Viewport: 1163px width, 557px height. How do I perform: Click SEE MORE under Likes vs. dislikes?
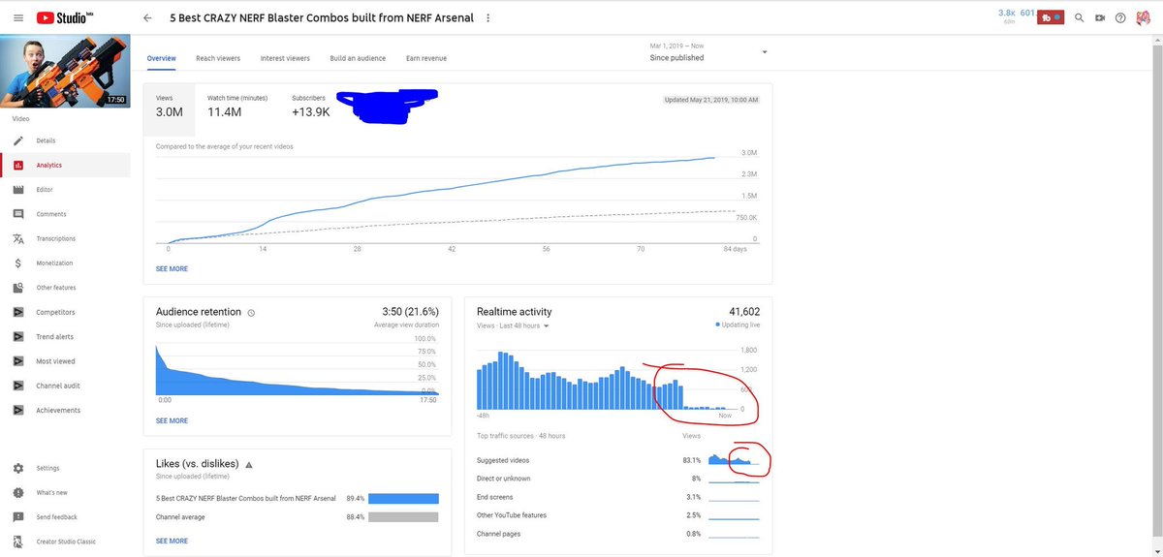pyautogui.click(x=172, y=541)
